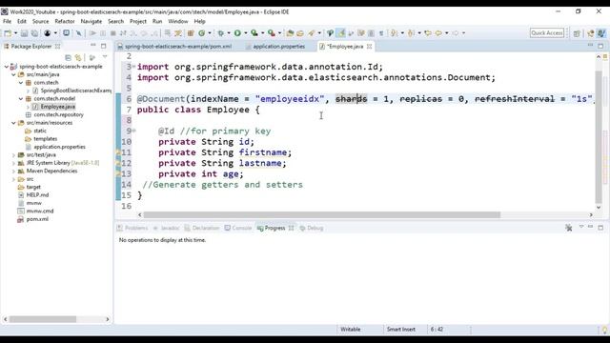This screenshot has width=610, height=343.
Task: Open the File menu
Action: point(7,21)
